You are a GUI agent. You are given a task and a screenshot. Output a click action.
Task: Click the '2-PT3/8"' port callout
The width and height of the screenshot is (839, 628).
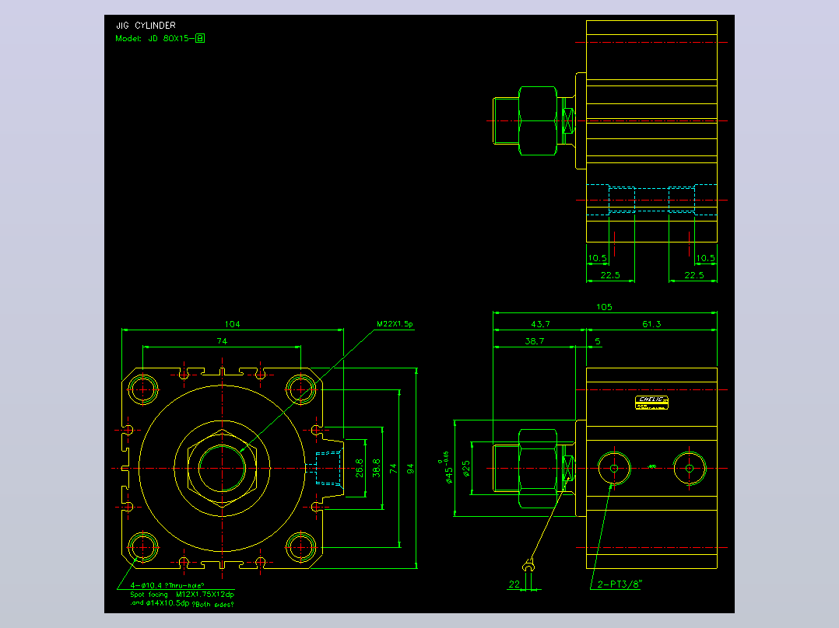pos(619,584)
